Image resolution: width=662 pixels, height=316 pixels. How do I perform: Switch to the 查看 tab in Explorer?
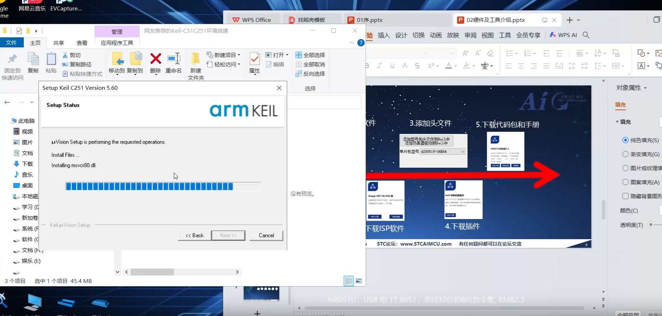(x=82, y=43)
